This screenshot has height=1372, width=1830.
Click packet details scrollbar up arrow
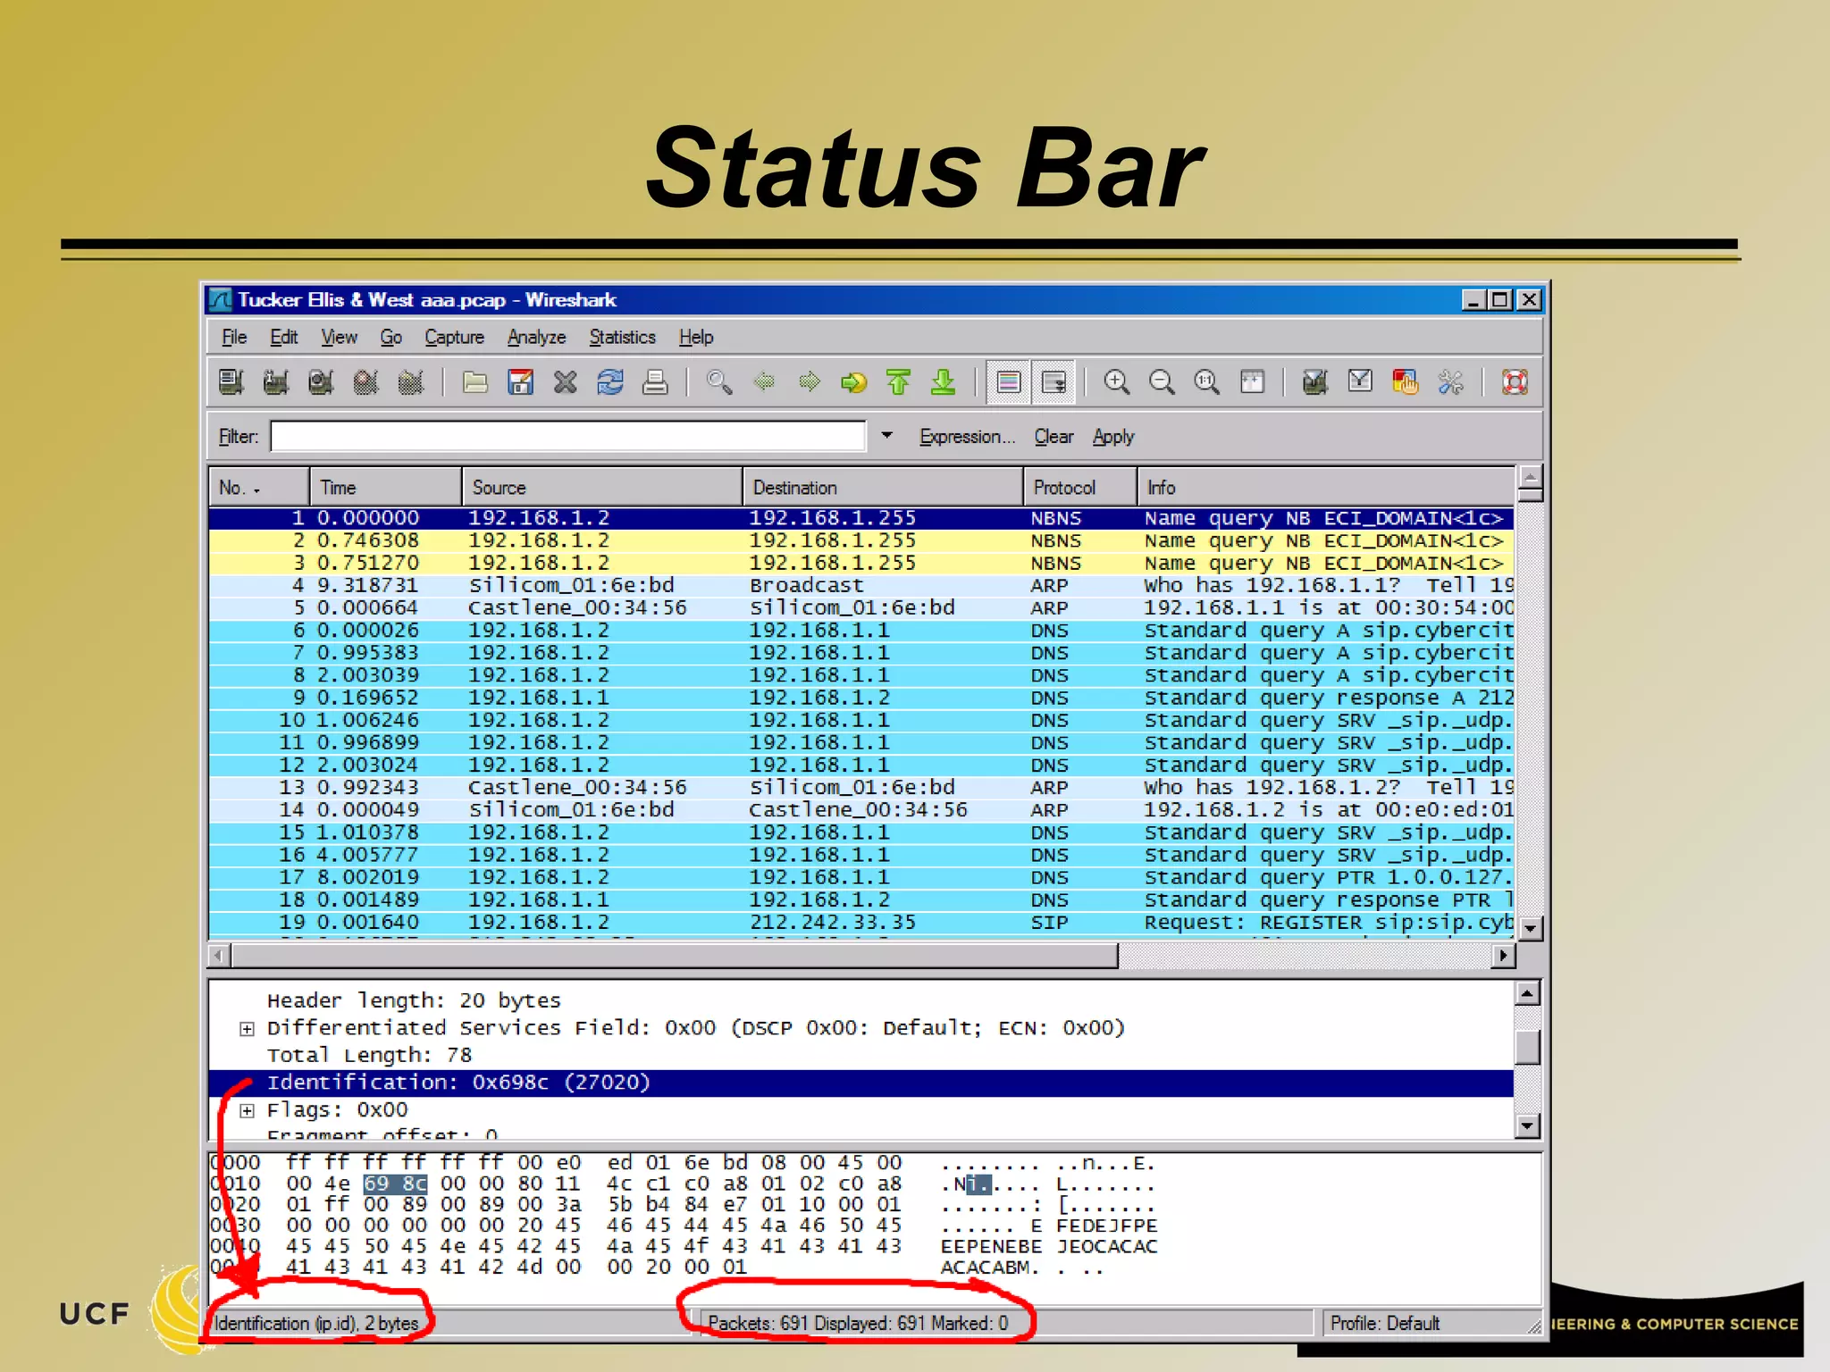(x=1528, y=993)
